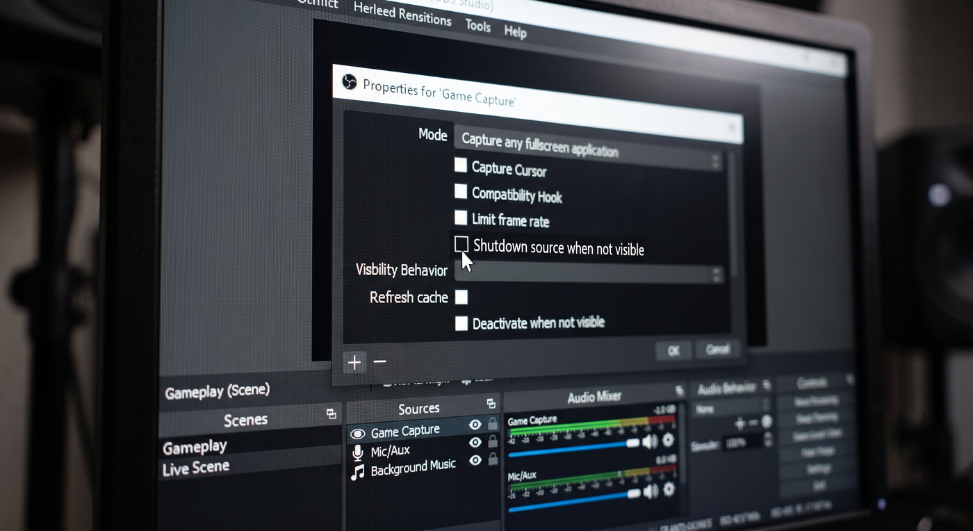Screen dimensions: 973x531
Task: Open the Tools menu
Action: tap(478, 26)
